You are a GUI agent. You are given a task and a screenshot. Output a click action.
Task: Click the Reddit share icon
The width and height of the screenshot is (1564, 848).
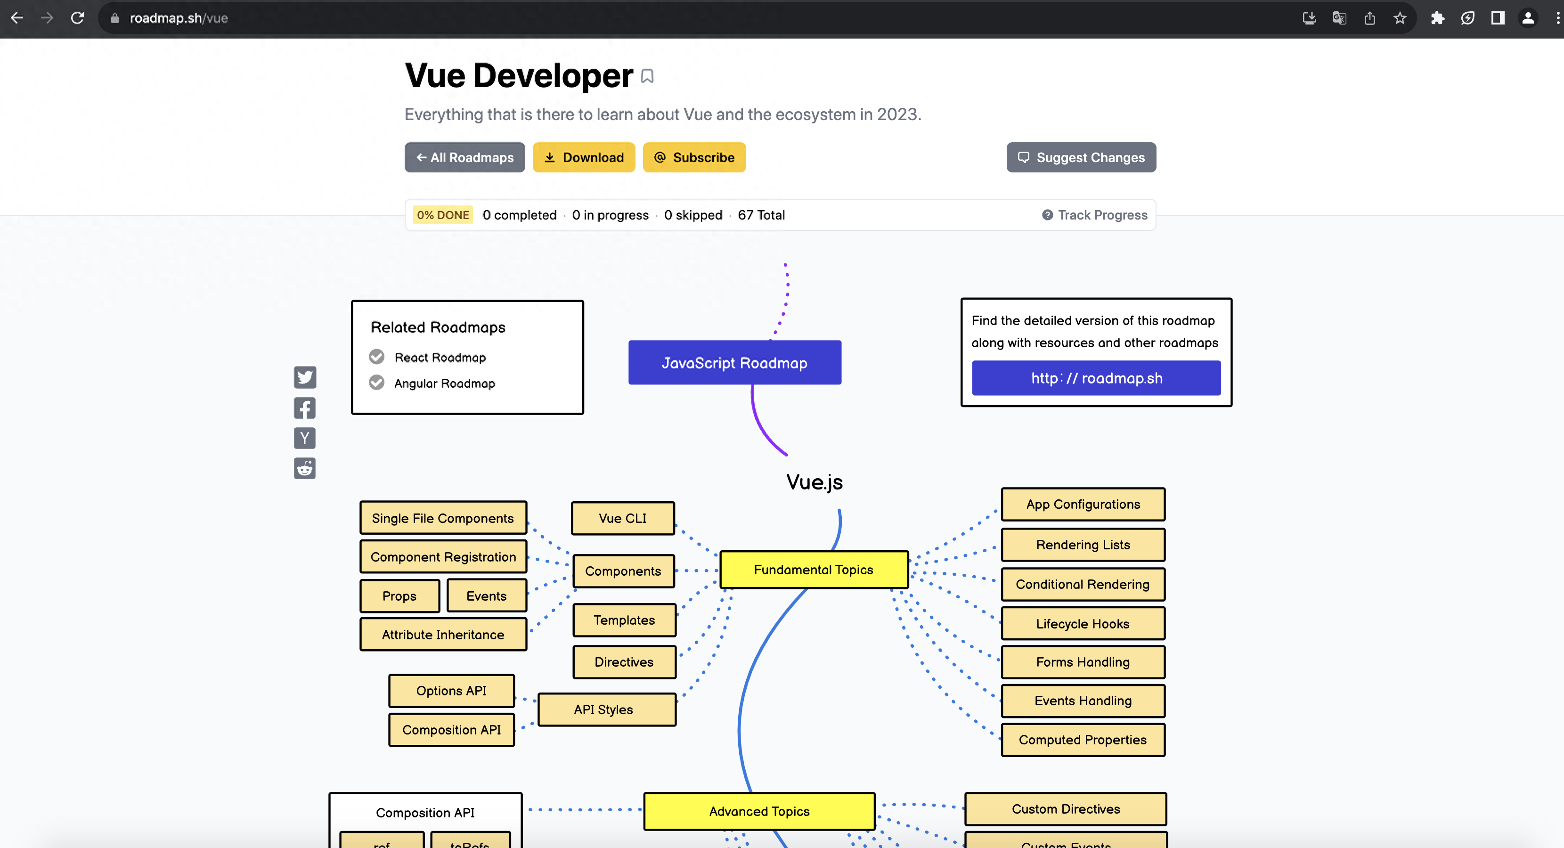click(304, 468)
